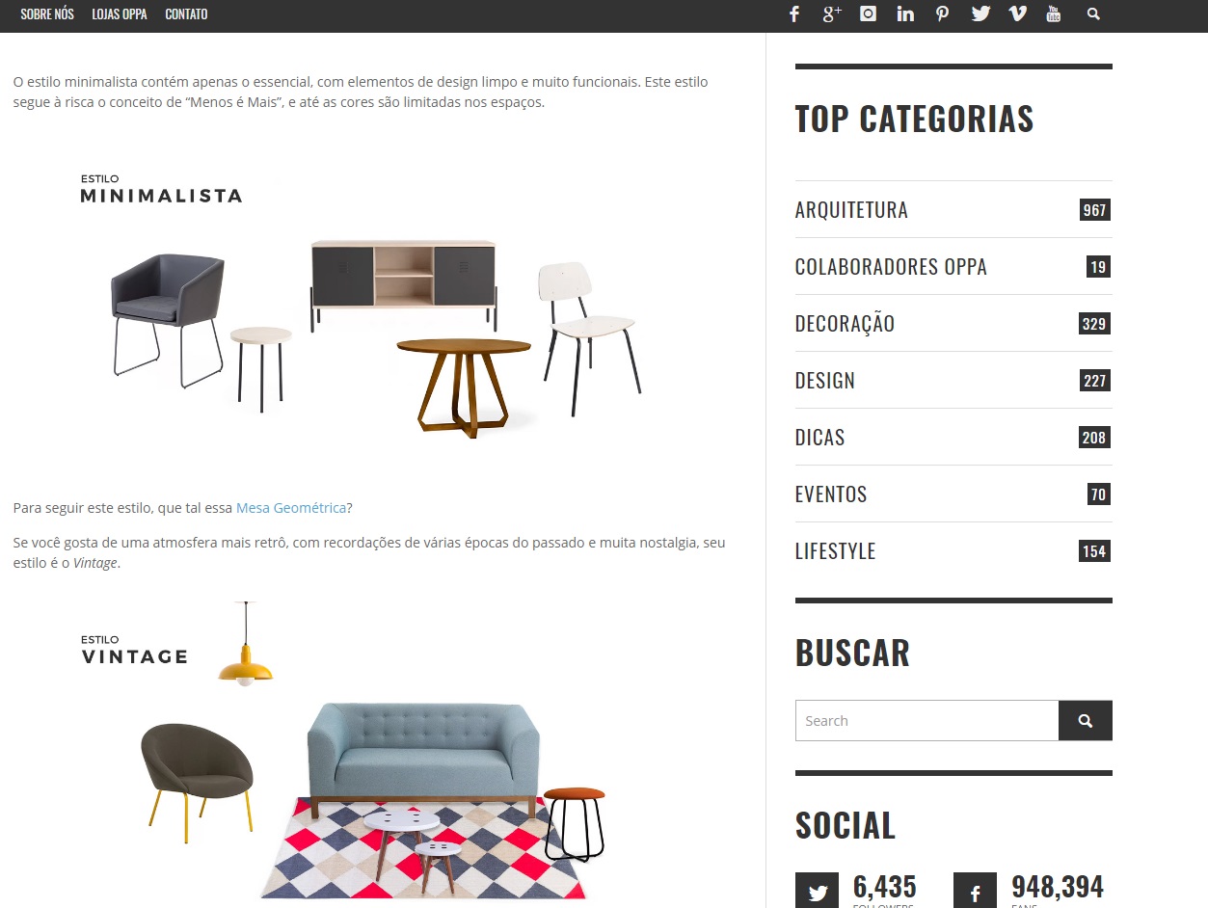Image resolution: width=1208 pixels, height=908 pixels.
Task: Open the Google Plus icon
Action: pyautogui.click(x=832, y=13)
